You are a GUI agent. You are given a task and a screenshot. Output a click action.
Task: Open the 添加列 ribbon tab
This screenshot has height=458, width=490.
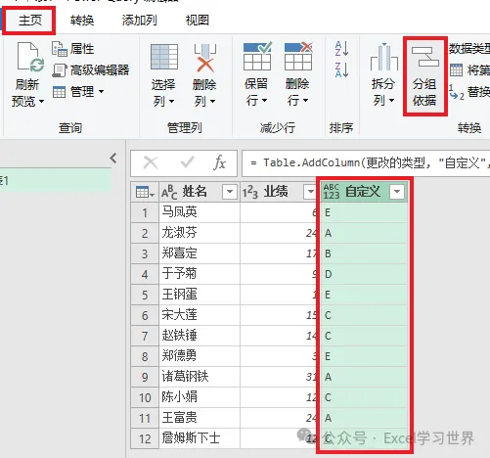(139, 21)
